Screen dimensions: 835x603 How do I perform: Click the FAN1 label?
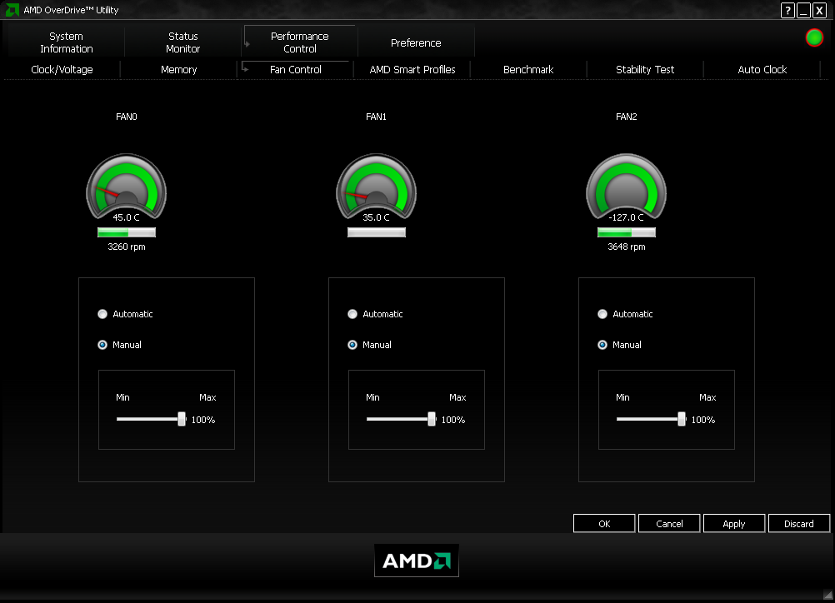click(x=376, y=117)
